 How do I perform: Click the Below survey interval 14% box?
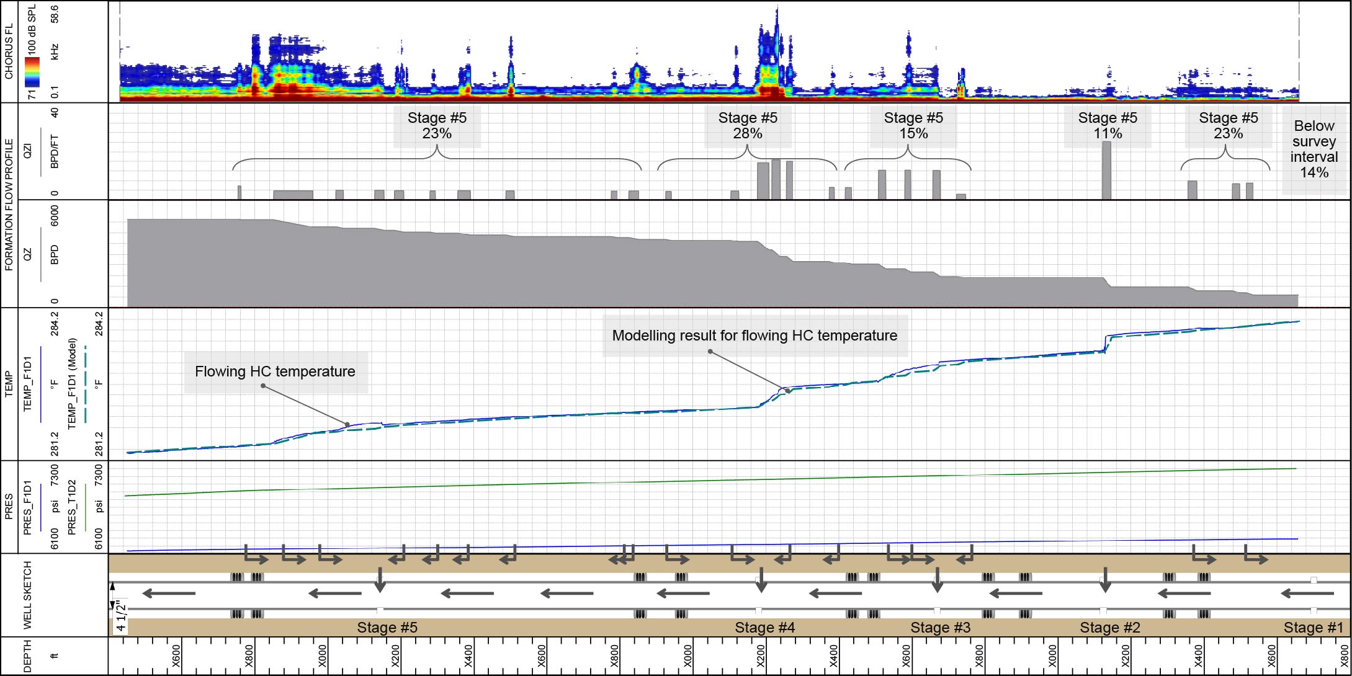pos(1314,149)
